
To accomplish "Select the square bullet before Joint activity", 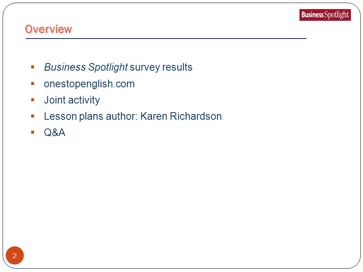I will 33,100.
